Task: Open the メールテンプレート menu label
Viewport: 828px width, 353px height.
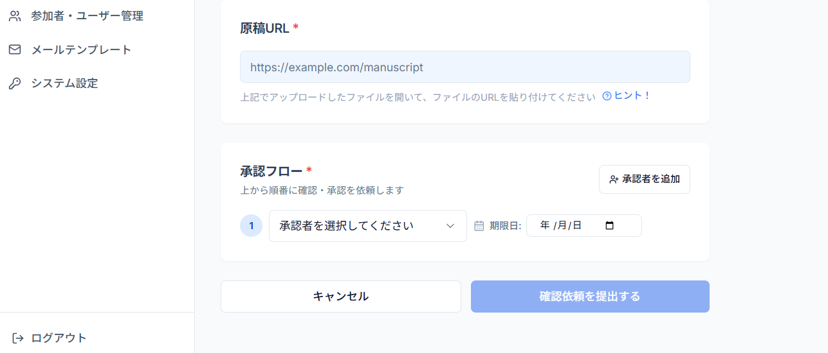Action: click(81, 49)
